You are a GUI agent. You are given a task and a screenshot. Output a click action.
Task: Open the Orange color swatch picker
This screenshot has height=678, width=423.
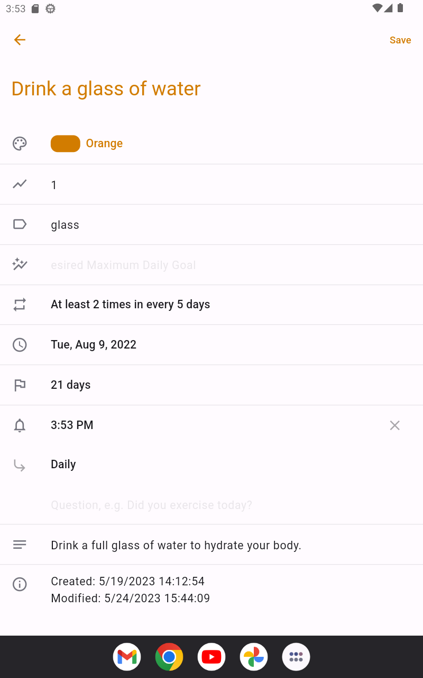tap(66, 144)
